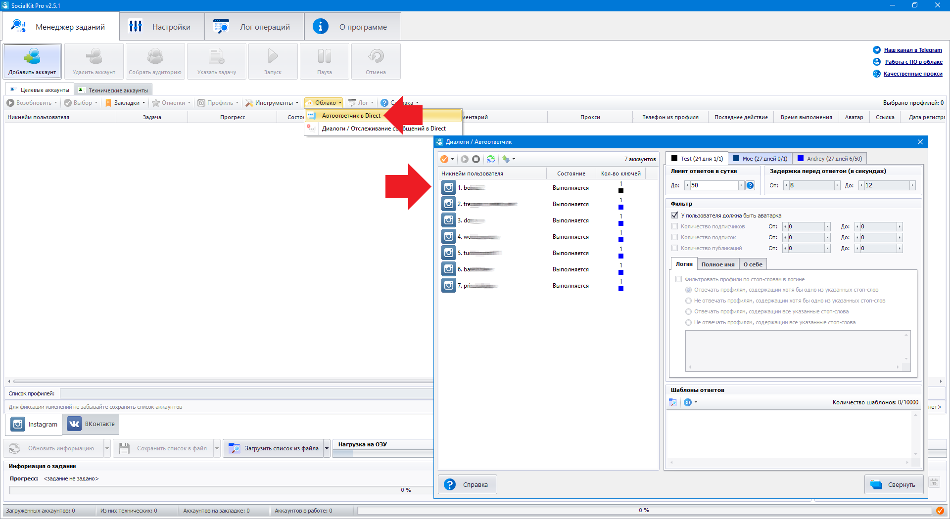
Task: Click the Запуск play button
Action: (x=273, y=61)
